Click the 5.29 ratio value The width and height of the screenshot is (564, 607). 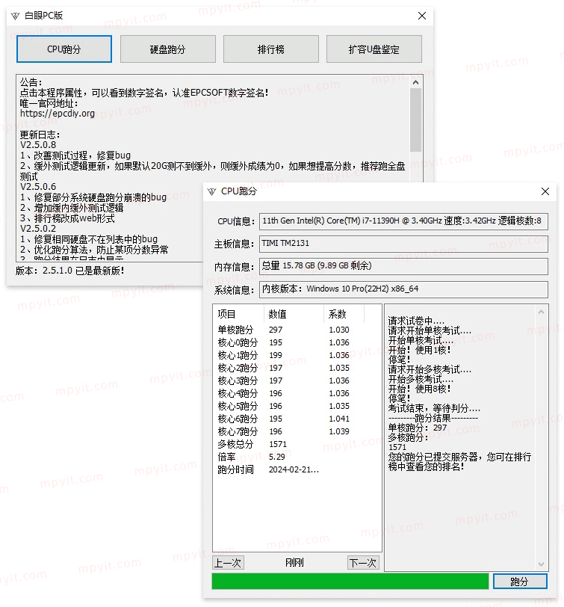coord(277,457)
